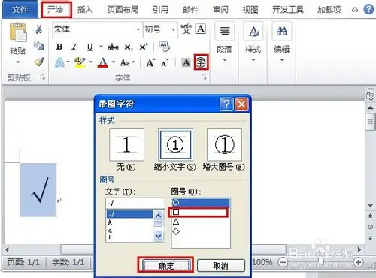Switch to the 开发工具 Developer tab
This screenshot has height=278, width=376.
[x=288, y=10]
